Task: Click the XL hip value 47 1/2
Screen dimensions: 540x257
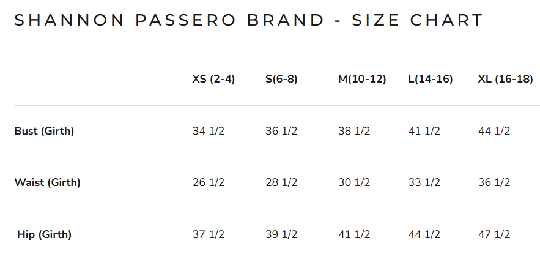Action: [x=494, y=234]
